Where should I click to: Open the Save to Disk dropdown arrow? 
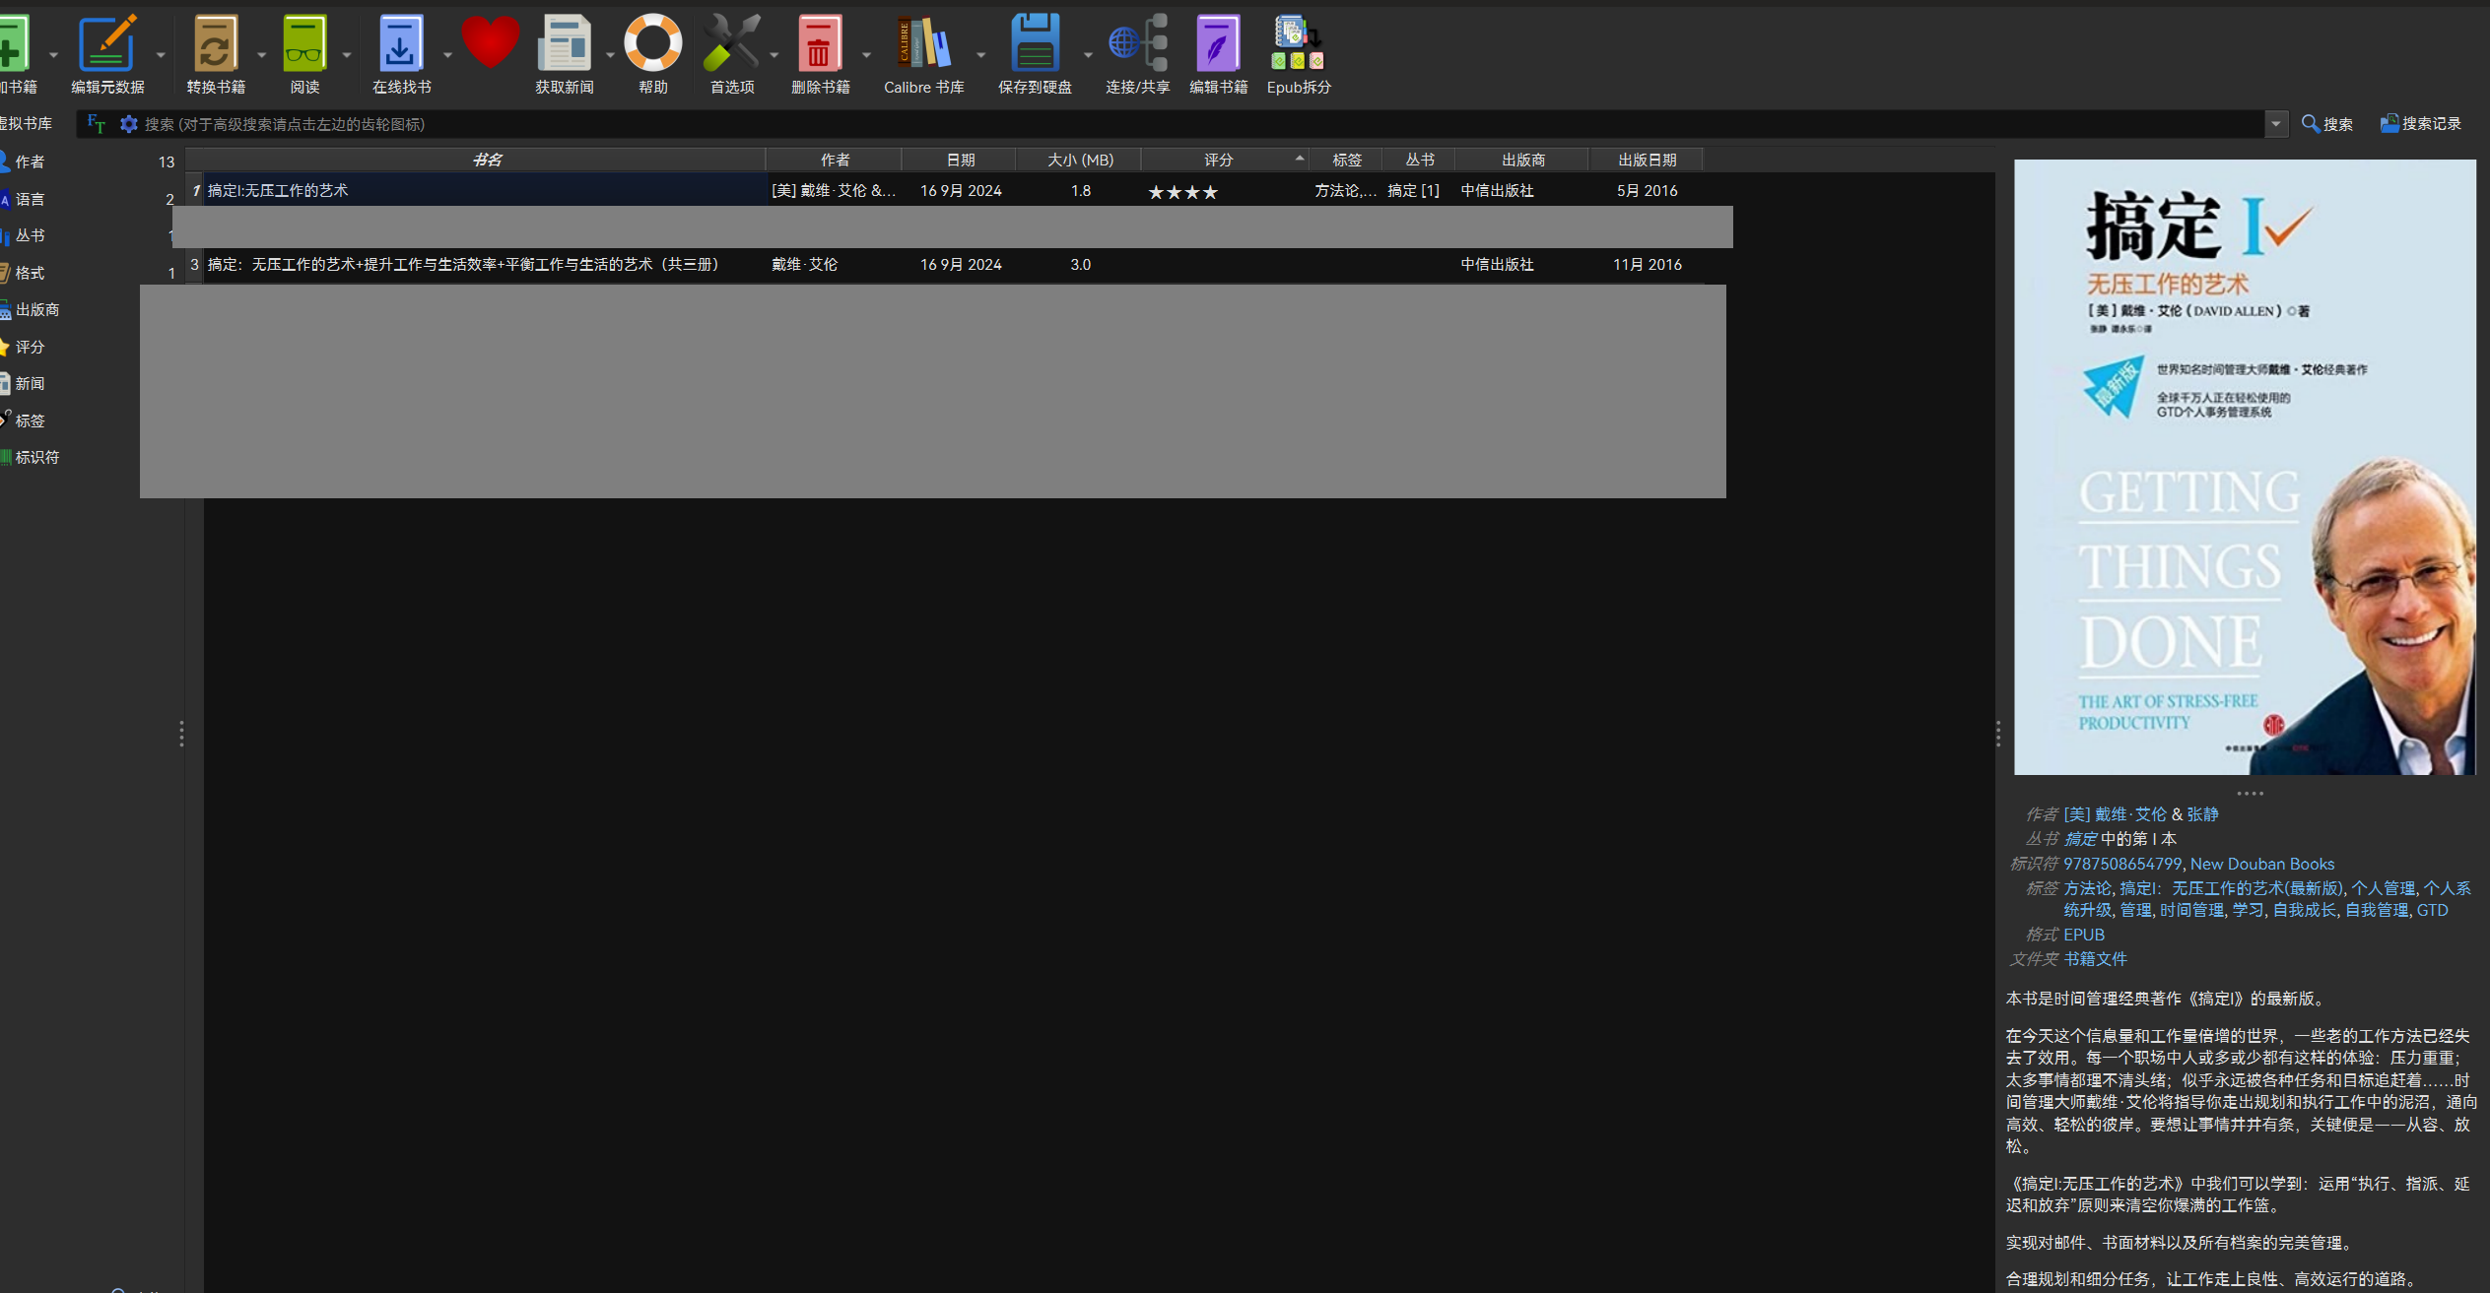[1088, 55]
